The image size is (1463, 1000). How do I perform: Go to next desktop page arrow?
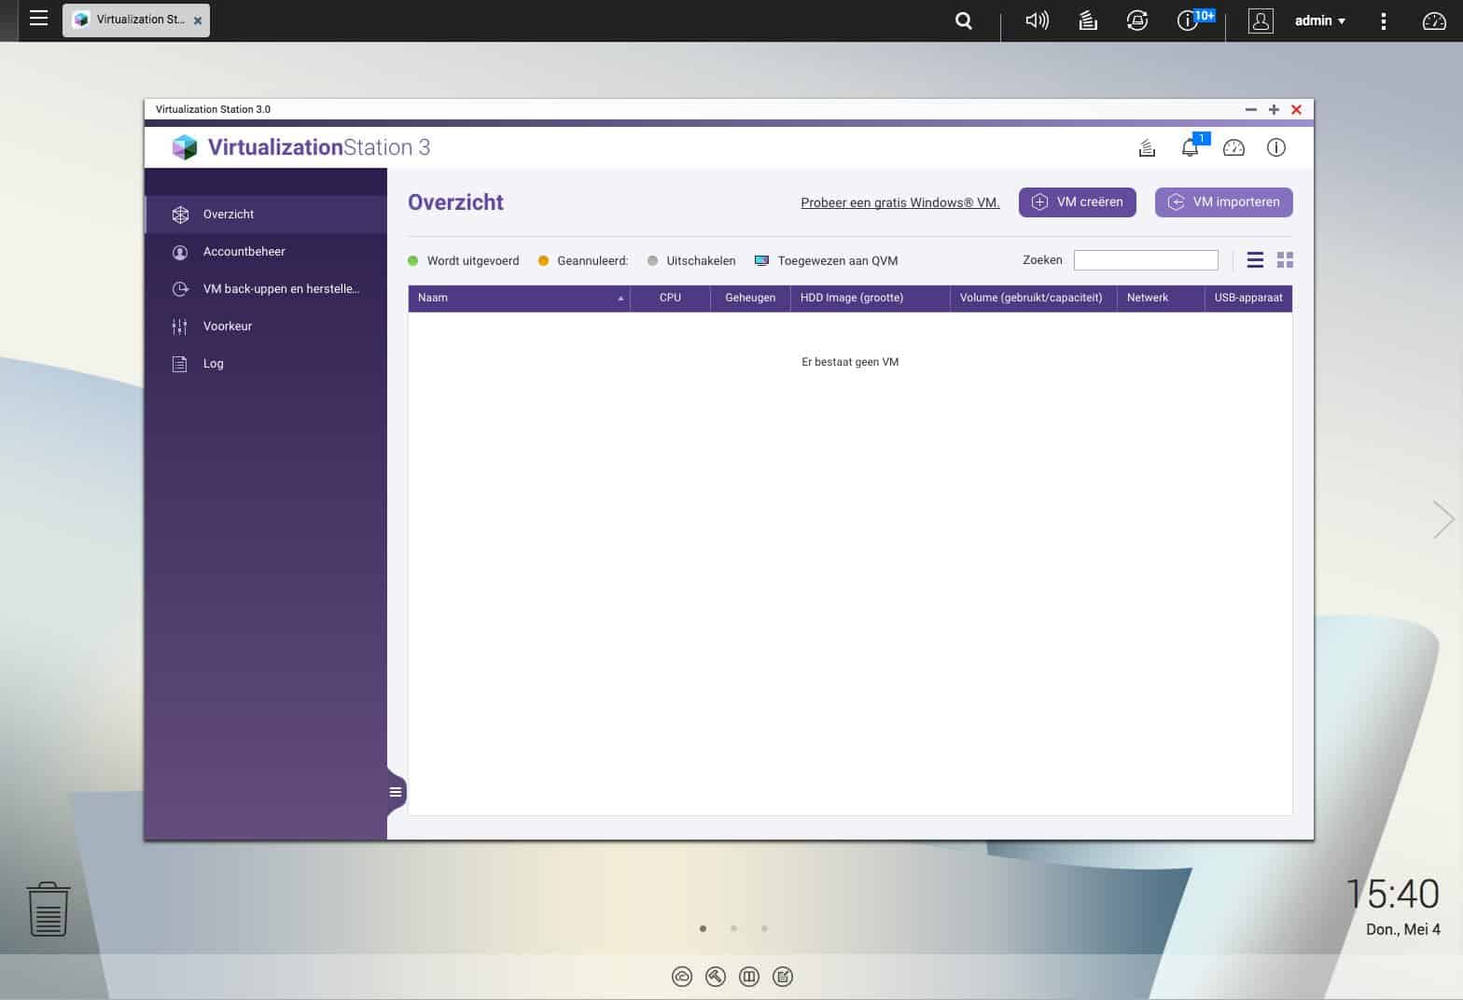tap(1443, 520)
